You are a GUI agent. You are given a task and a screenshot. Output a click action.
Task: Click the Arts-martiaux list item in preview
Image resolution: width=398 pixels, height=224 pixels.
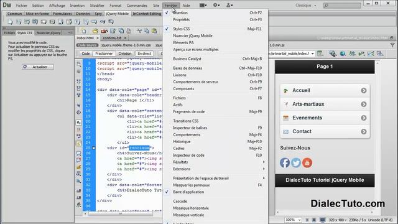(325, 104)
